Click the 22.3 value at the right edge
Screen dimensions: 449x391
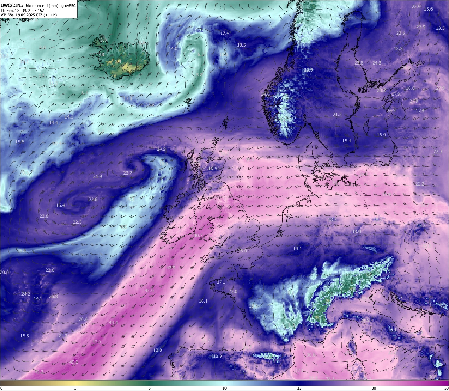pyautogui.click(x=438, y=151)
